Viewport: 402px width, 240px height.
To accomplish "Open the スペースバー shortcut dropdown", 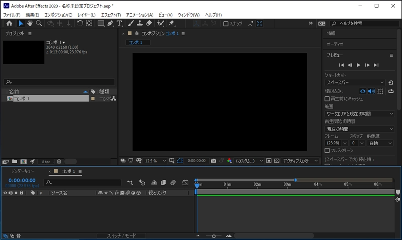I will [x=355, y=82].
